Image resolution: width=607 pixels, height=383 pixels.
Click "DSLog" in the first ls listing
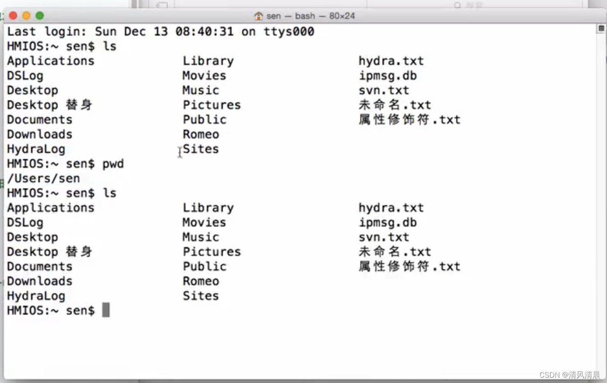25,76
